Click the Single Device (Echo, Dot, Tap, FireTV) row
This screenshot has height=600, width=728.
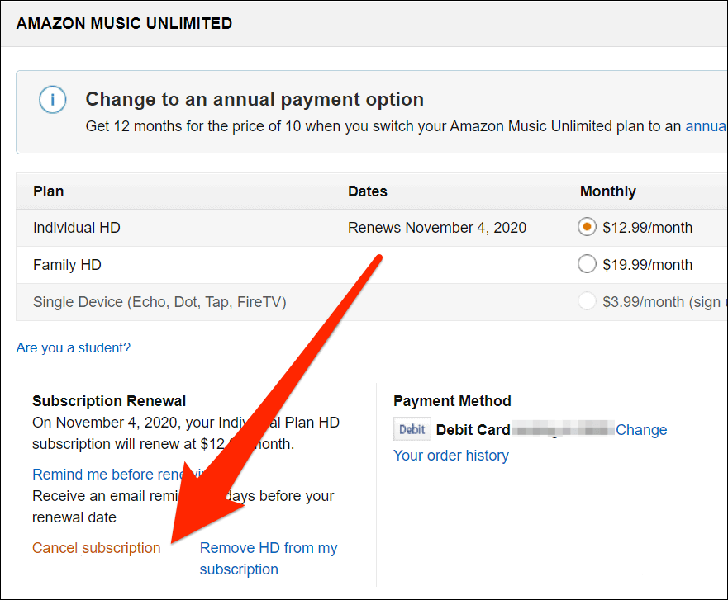coord(159,302)
